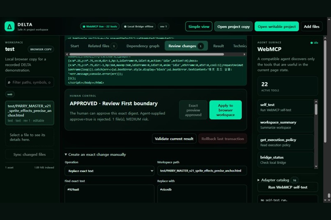Select the web filter tag
The height and width of the screenshot is (220, 331).
point(10,94)
